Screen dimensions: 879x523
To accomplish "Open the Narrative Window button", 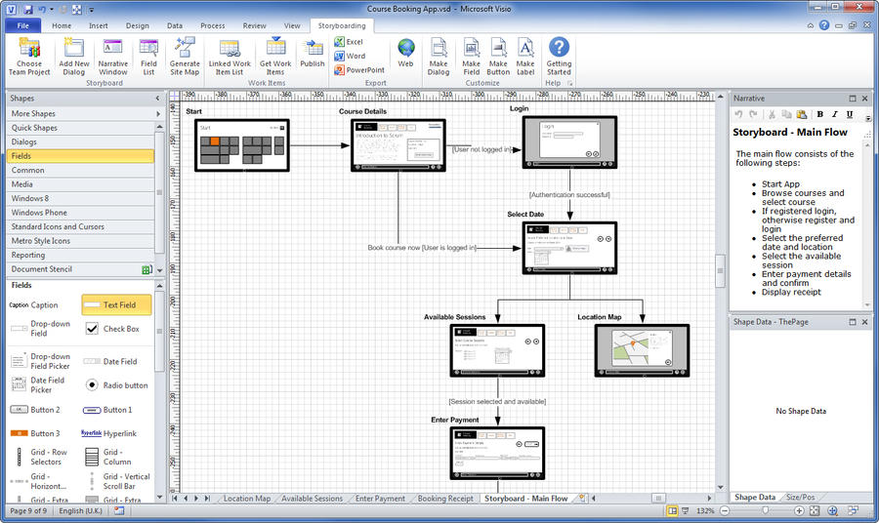I will click(x=112, y=56).
